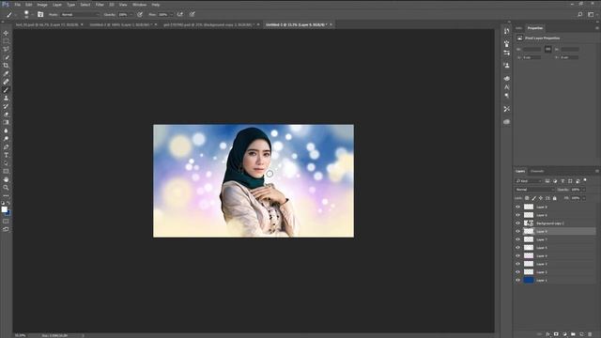The height and width of the screenshot is (338, 601).
Task: Select the Background copy 2 layer row
Action: pos(555,223)
